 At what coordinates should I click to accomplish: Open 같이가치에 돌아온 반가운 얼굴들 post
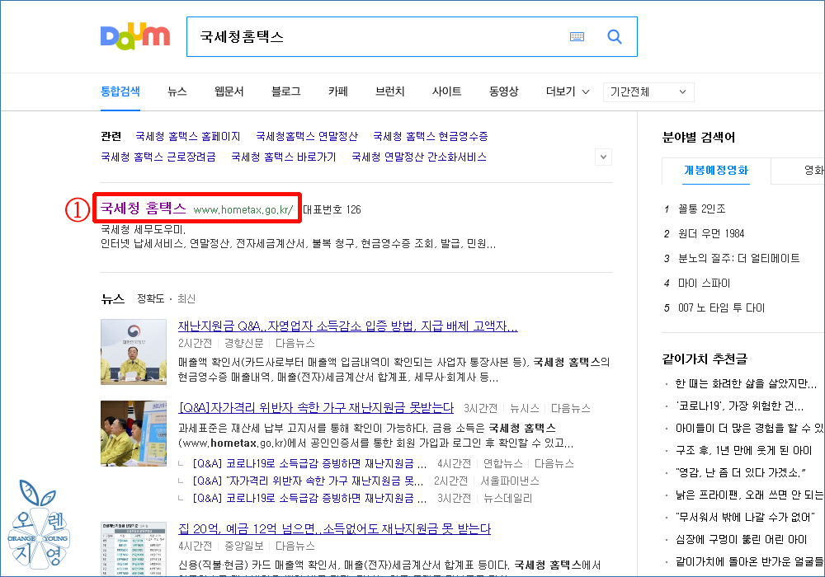click(749, 562)
